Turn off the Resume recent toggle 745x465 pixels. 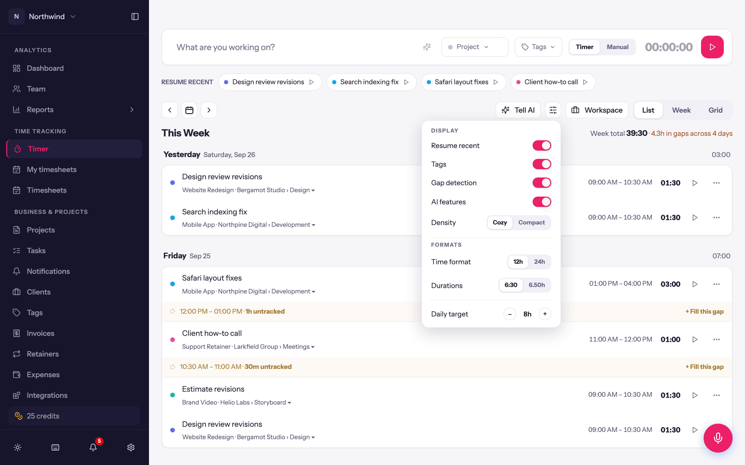(x=542, y=145)
